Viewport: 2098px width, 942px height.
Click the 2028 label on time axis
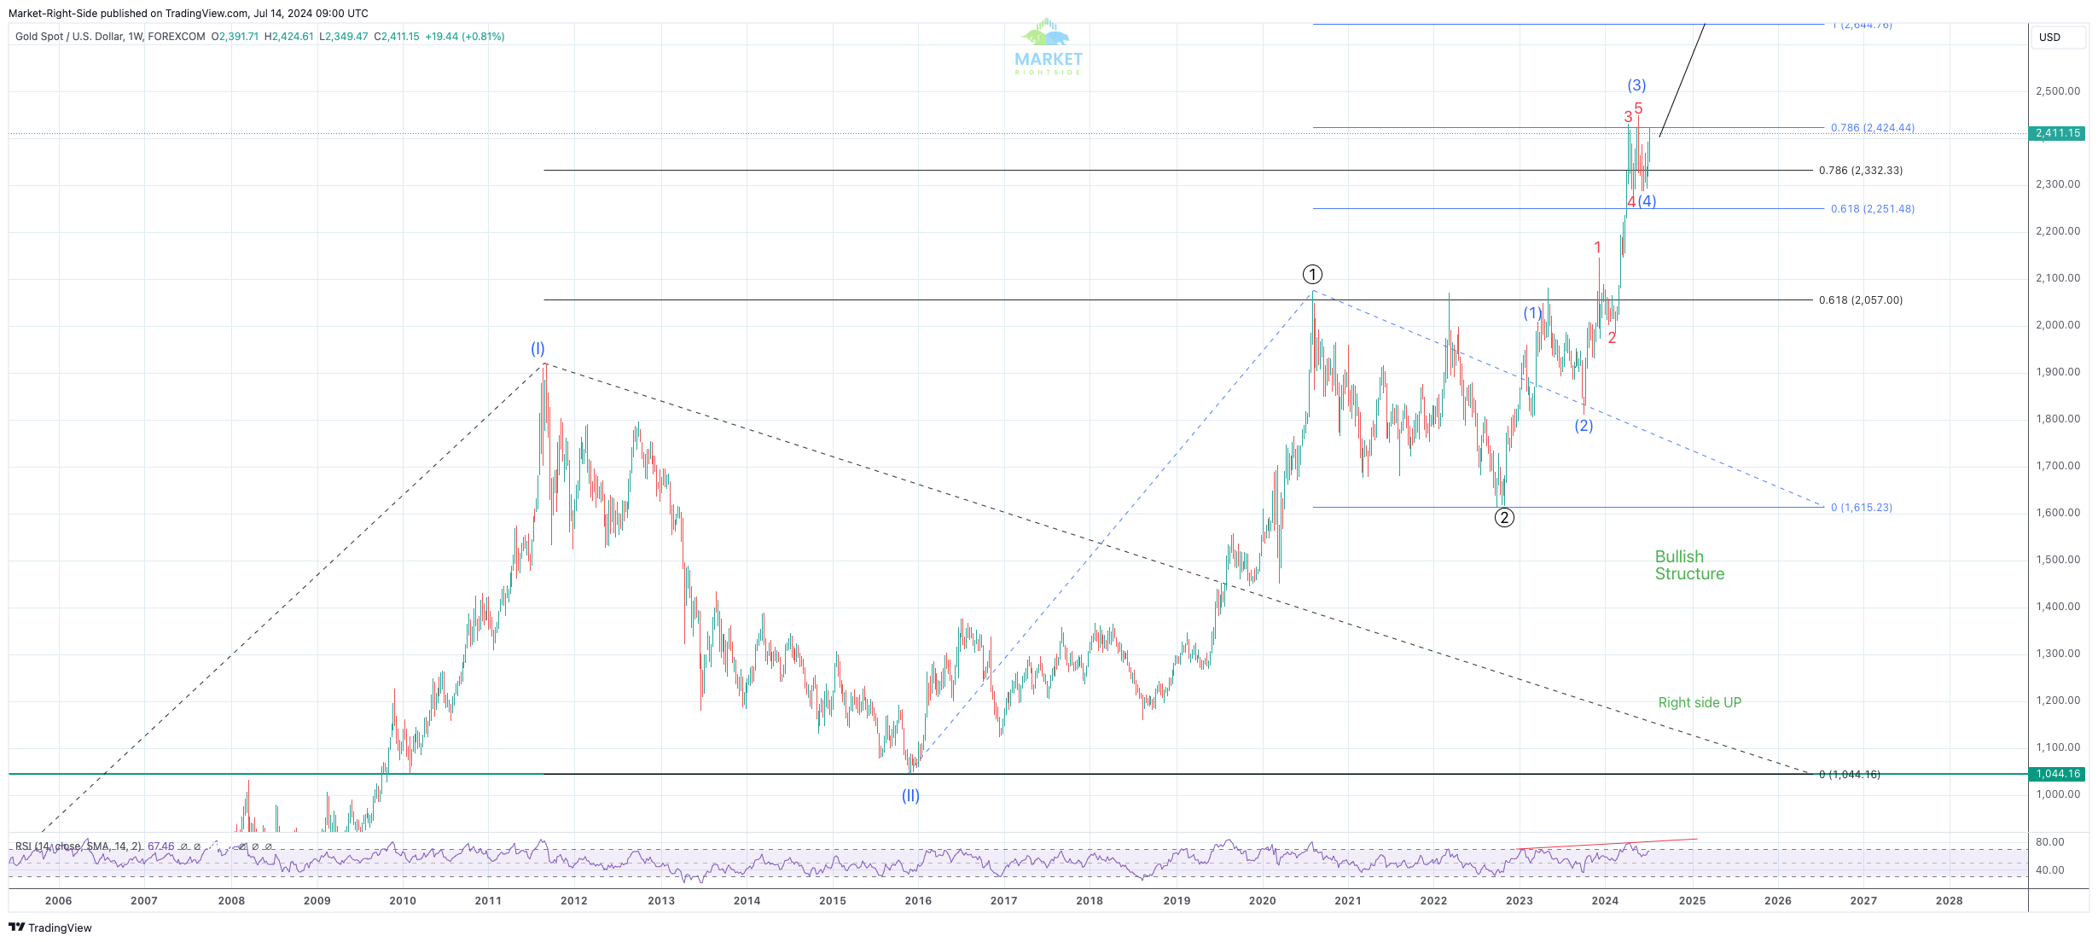(x=1949, y=900)
